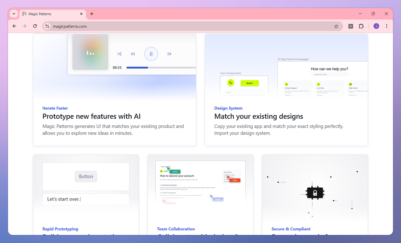Screen dimensions: 401x243
Task: Click the skip-forward icon in the music player
Action: pyautogui.click(x=169, y=53)
